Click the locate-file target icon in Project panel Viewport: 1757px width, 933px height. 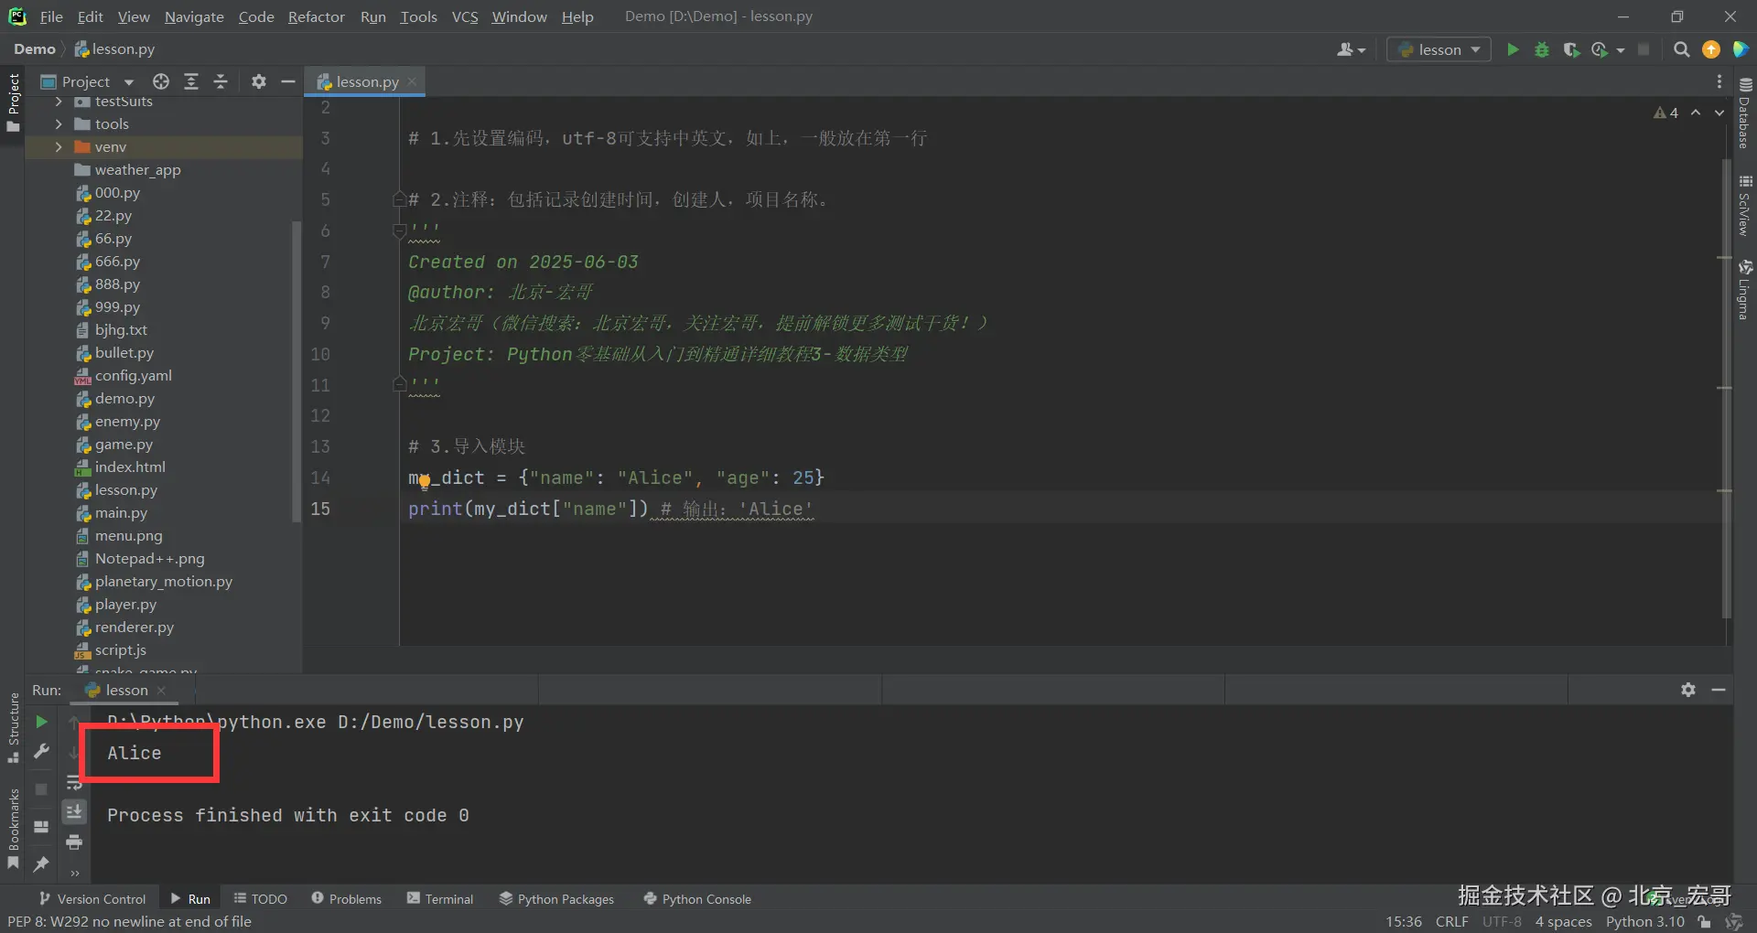coord(161,81)
